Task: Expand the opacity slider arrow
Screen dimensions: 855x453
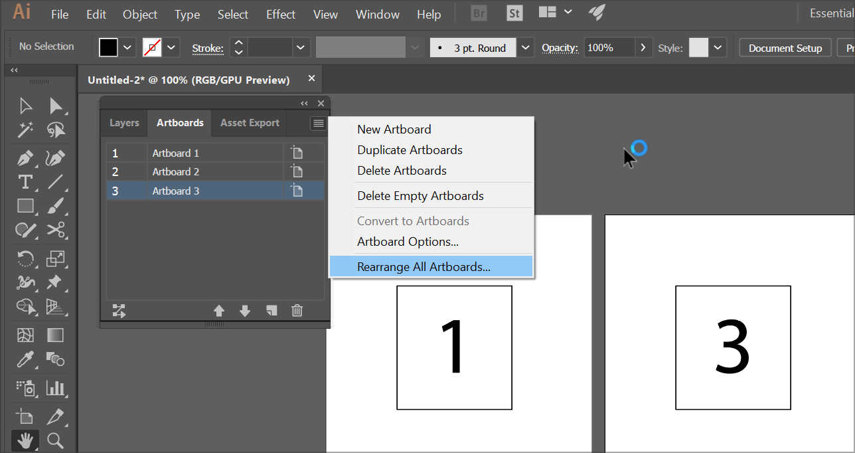Action: click(643, 48)
